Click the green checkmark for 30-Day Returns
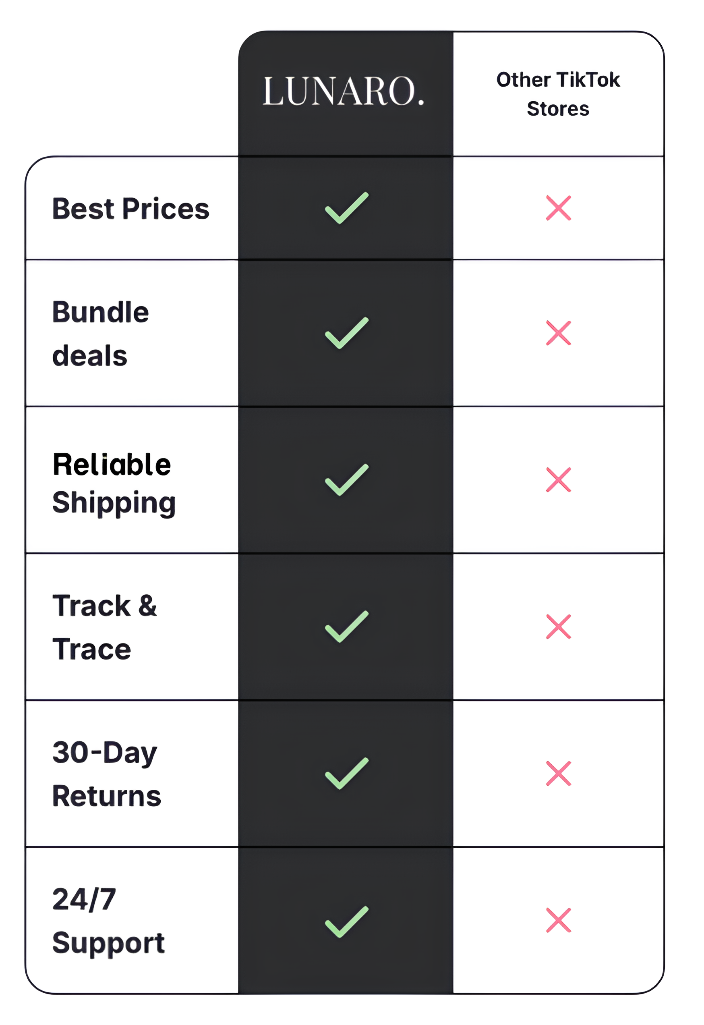 [346, 774]
